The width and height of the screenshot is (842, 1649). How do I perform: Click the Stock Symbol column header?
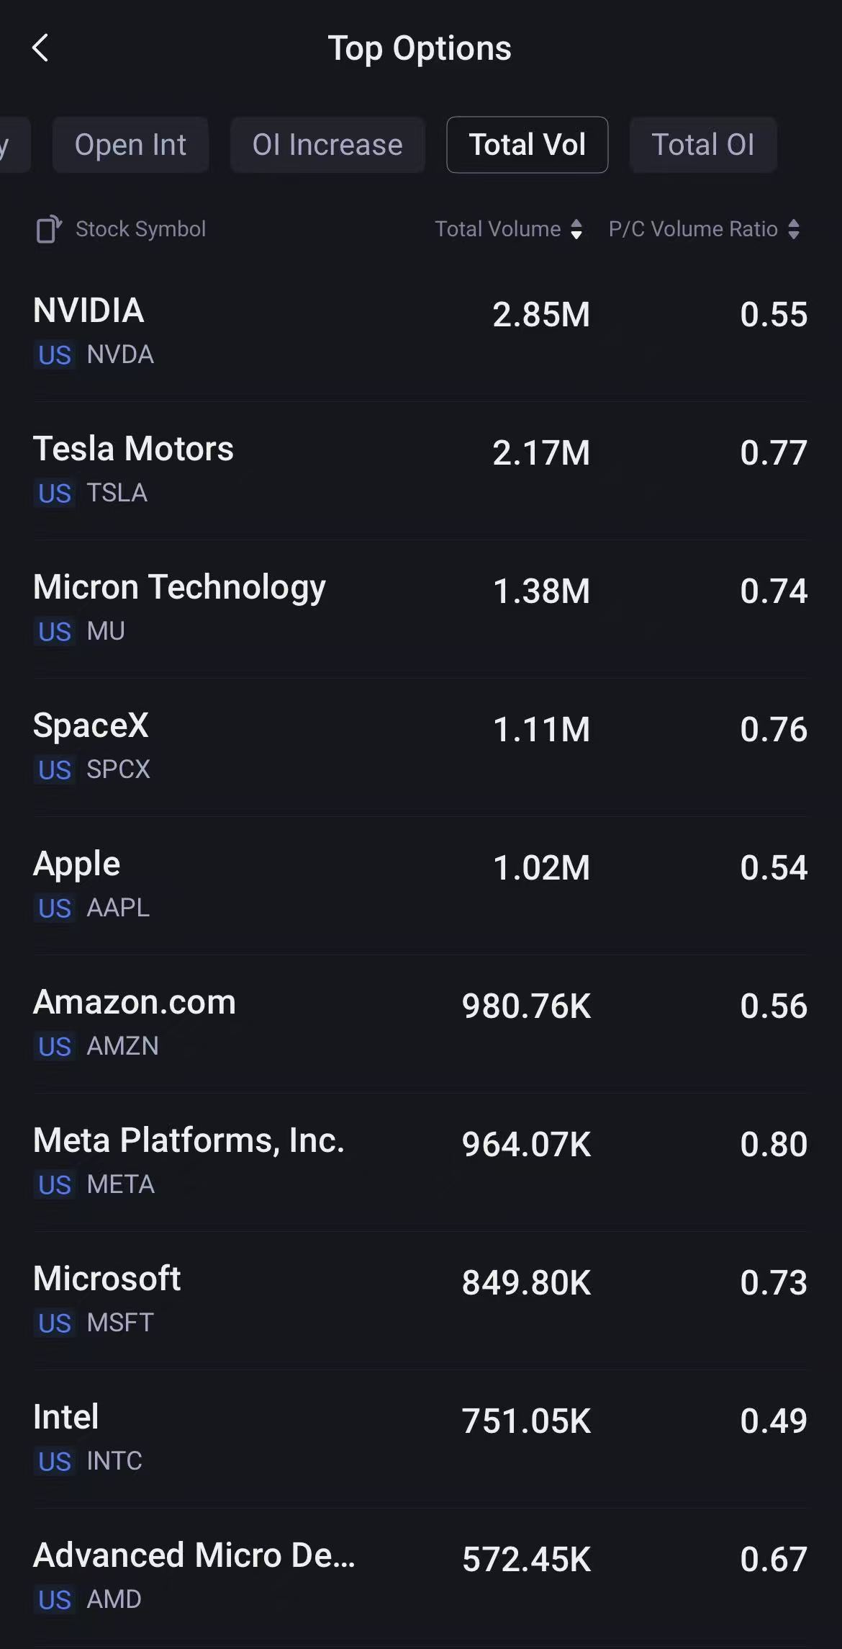tap(140, 229)
